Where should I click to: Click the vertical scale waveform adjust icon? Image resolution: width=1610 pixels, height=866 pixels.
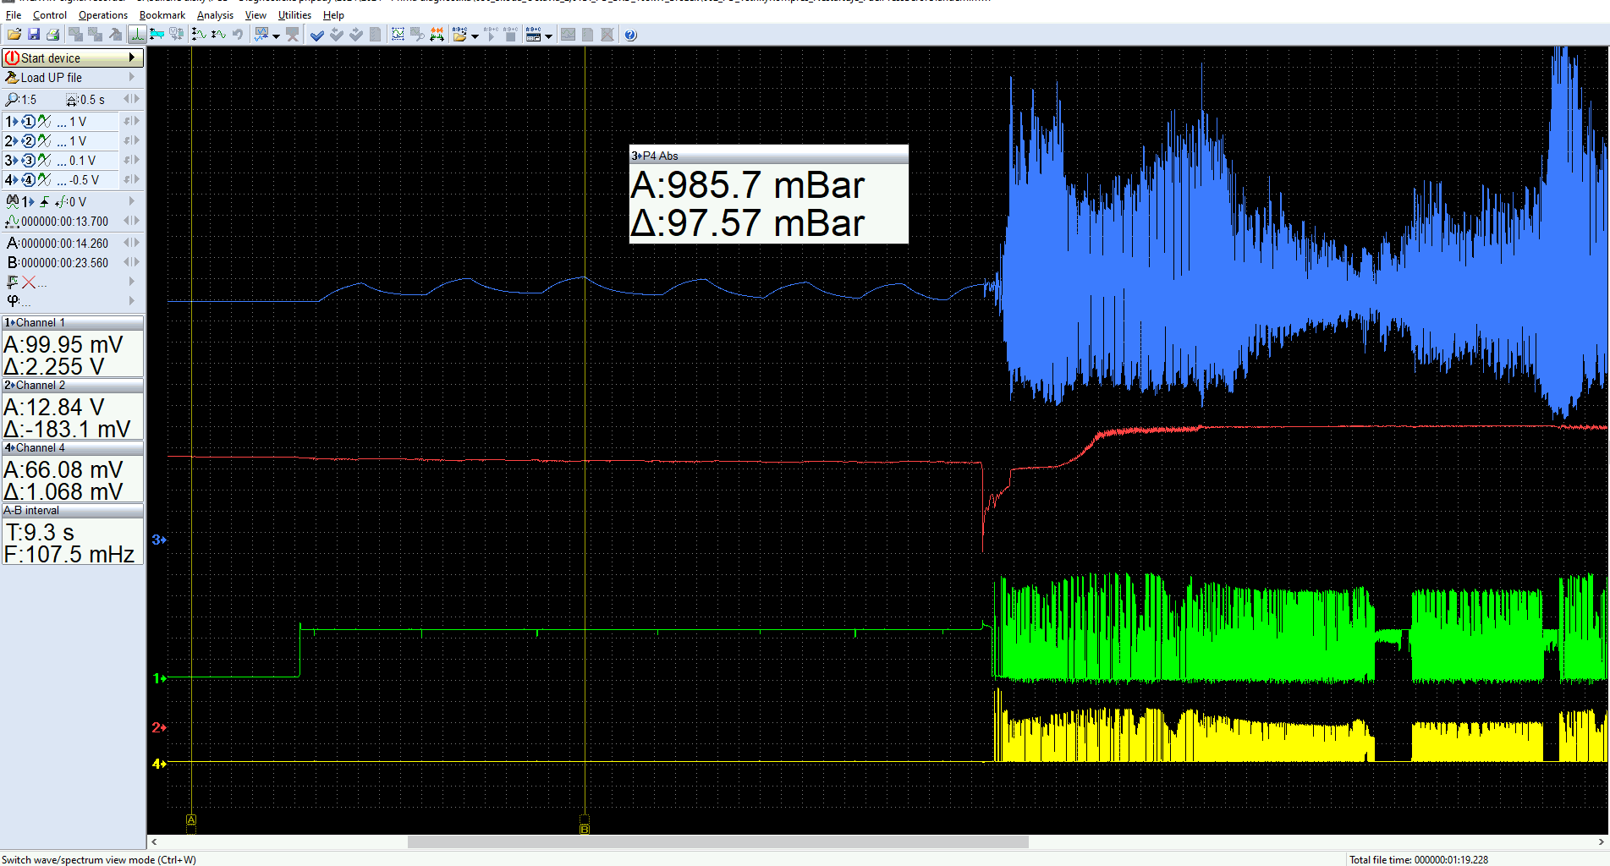pyautogui.click(x=199, y=35)
